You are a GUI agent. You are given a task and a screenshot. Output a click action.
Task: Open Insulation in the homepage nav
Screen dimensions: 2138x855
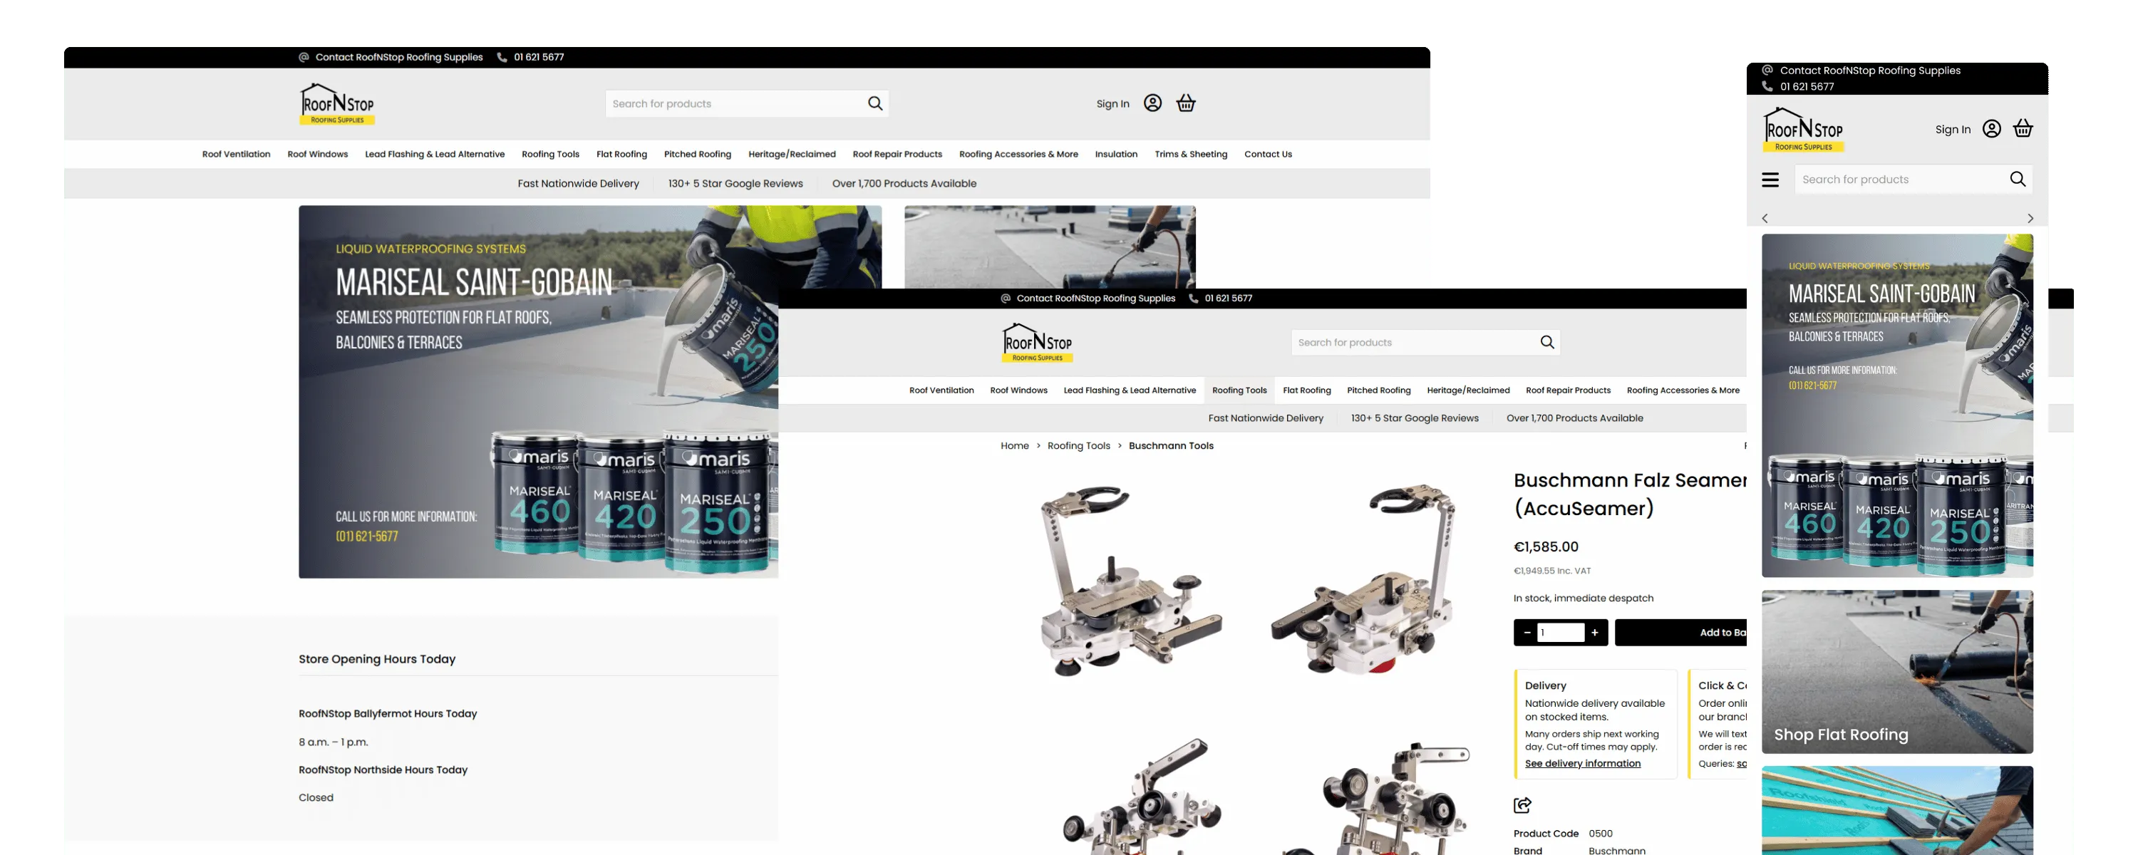pos(1116,155)
